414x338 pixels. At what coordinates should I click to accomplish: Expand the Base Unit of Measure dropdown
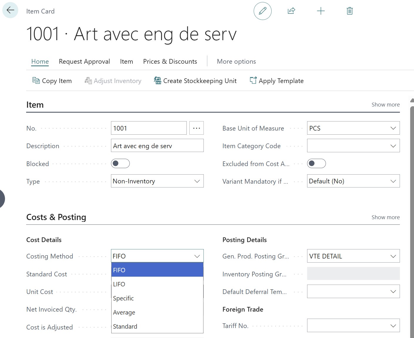click(393, 128)
